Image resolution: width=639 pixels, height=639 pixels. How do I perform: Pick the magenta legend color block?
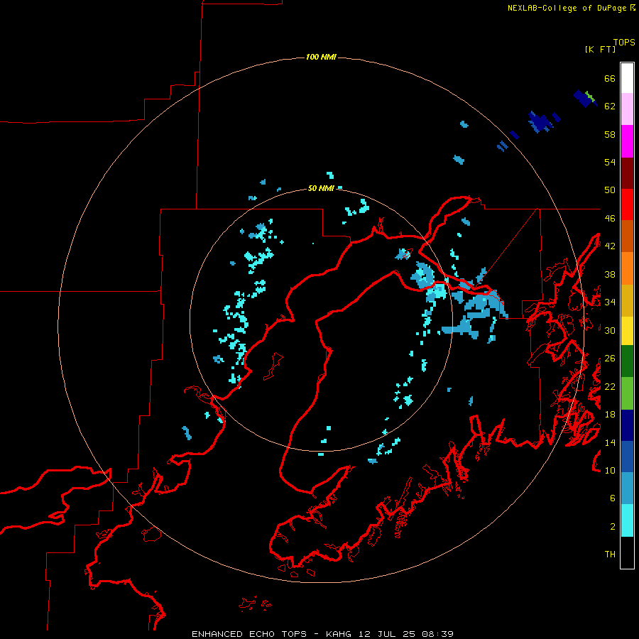627,141
